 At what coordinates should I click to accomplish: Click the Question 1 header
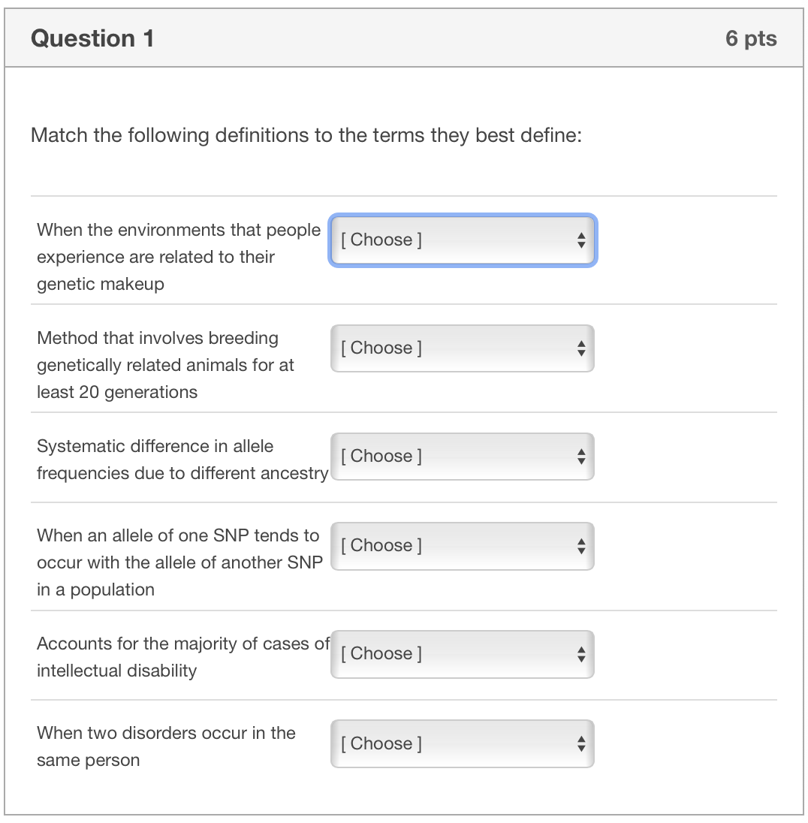[x=93, y=38]
